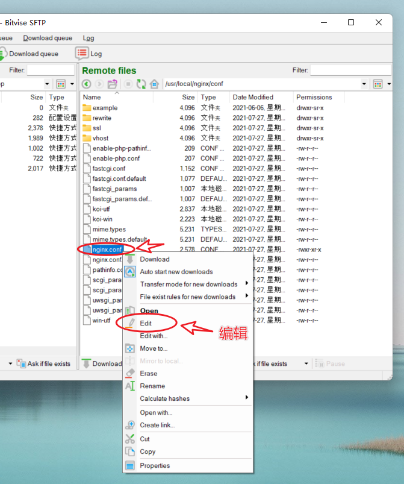
Task: Click local pane view options icon
Action: [x=61, y=84]
